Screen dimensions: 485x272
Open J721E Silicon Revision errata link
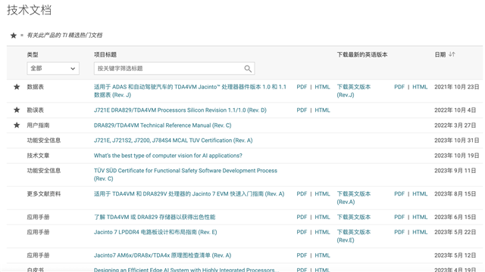180,110
